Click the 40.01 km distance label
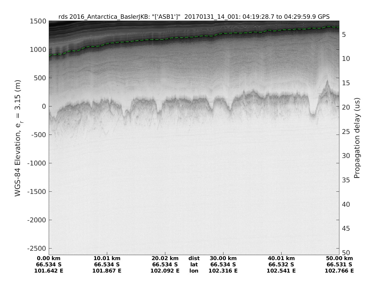 [x=281, y=259]
